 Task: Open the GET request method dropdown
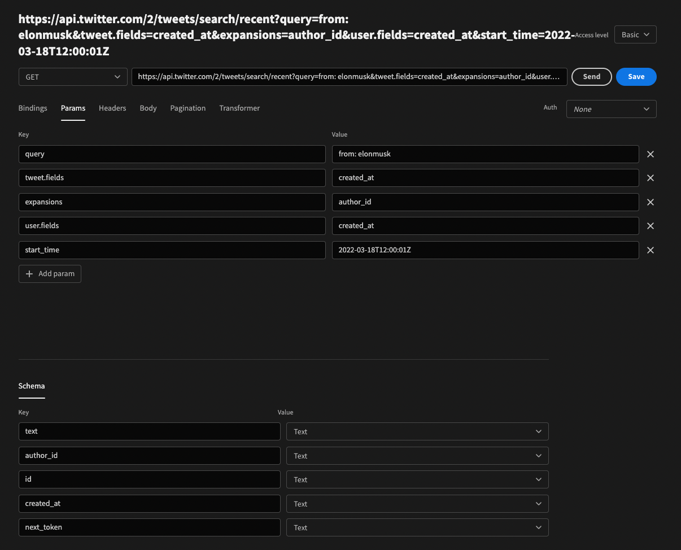click(x=72, y=76)
